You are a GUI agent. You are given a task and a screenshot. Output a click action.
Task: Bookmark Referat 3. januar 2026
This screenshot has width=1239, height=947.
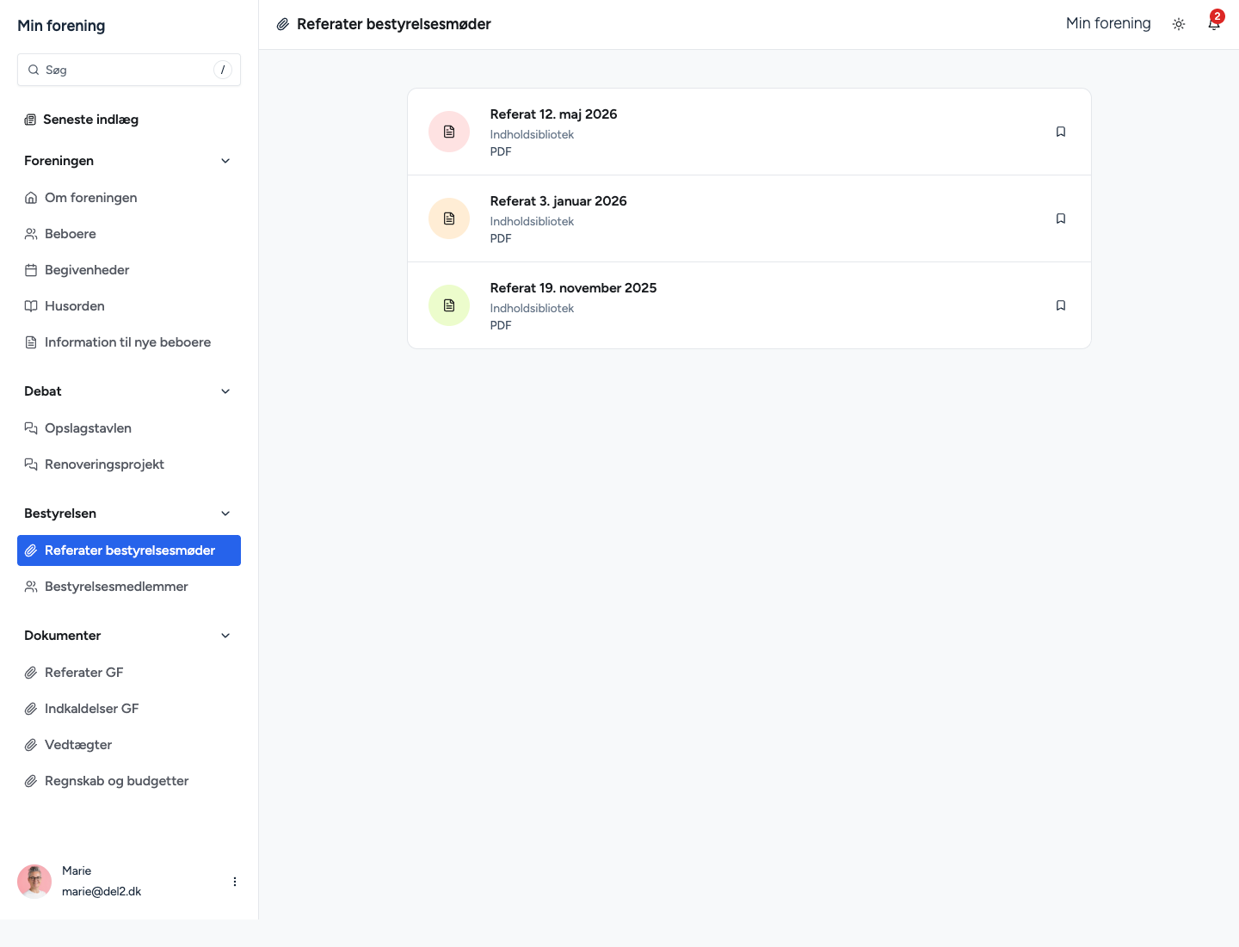pyautogui.click(x=1061, y=218)
